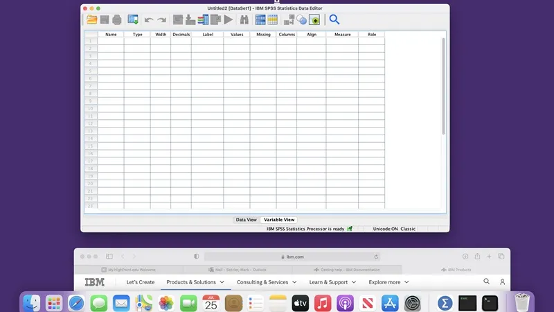Click the gray play arrow toolbar icon

click(229, 20)
